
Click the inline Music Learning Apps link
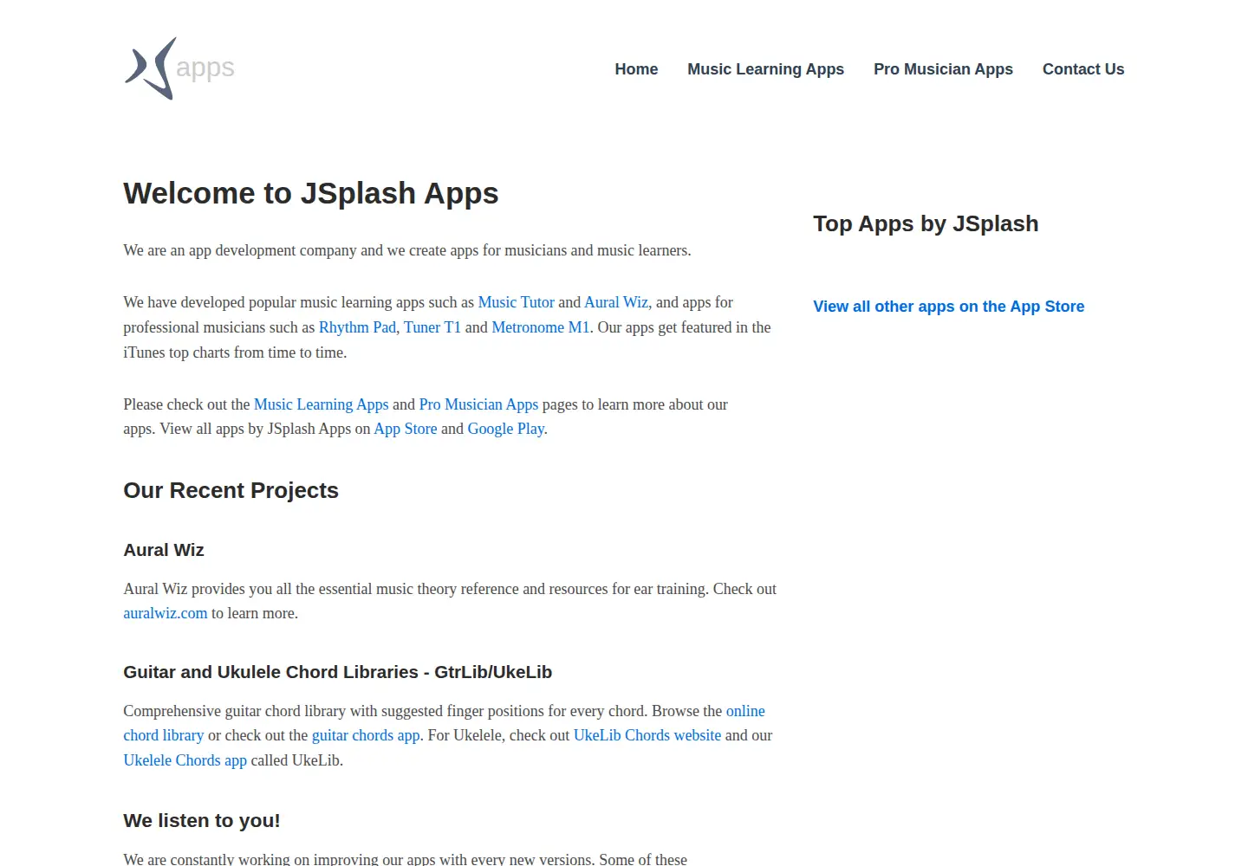[x=321, y=404]
